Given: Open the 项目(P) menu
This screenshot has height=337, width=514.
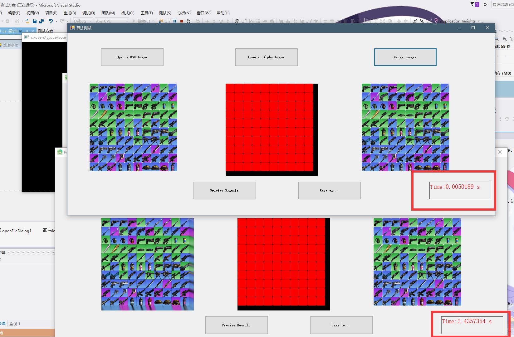Looking at the screenshot, I should pyautogui.click(x=51, y=13).
